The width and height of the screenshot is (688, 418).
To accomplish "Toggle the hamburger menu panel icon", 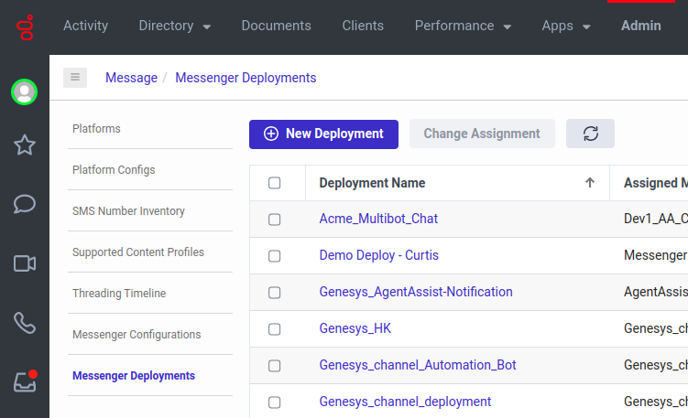I will tap(75, 78).
